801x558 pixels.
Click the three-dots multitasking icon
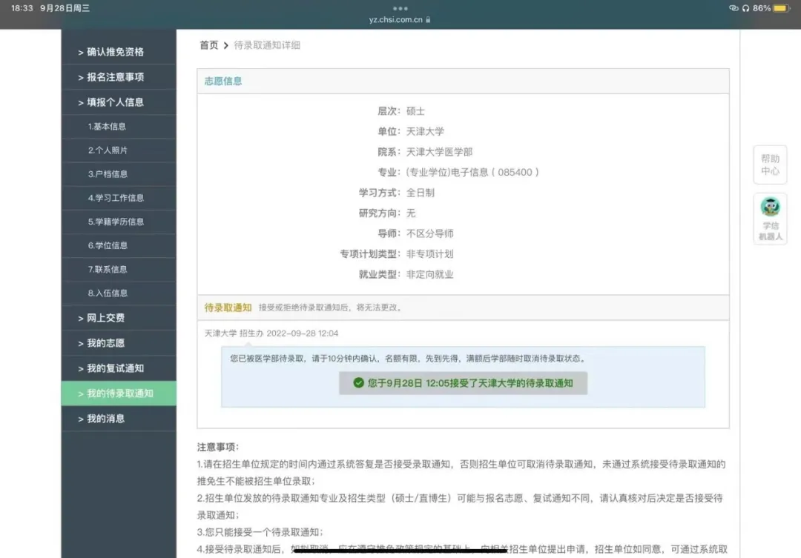click(400, 9)
